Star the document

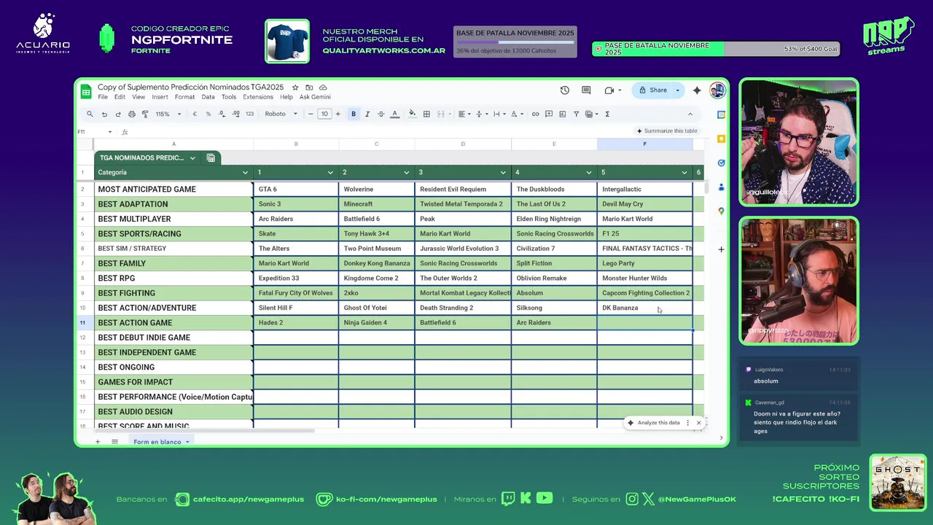click(295, 87)
